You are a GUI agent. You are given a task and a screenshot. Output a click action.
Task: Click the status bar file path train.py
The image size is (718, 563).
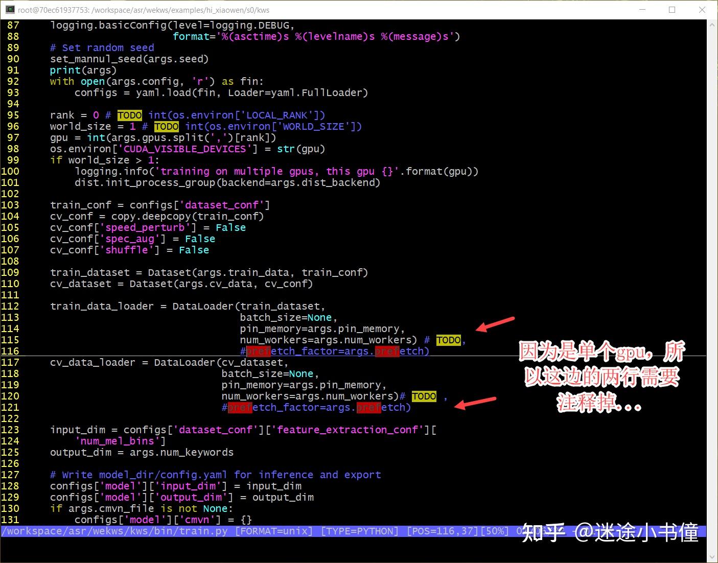[x=114, y=531]
